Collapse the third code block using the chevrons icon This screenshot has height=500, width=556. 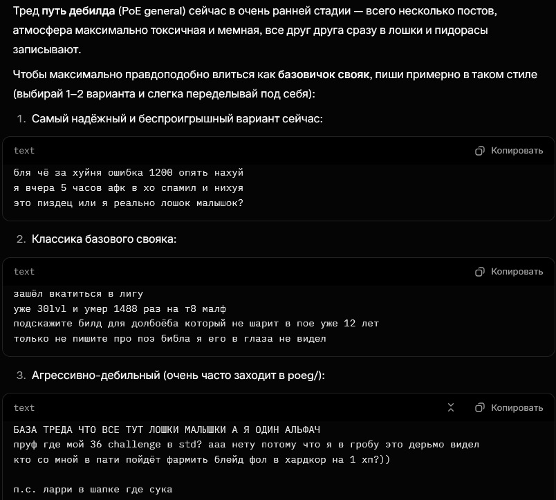point(451,408)
